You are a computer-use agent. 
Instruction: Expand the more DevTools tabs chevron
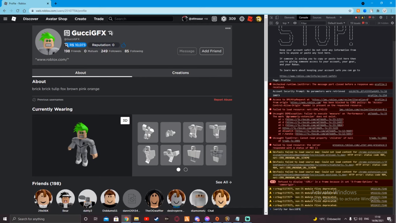pos(341,17)
